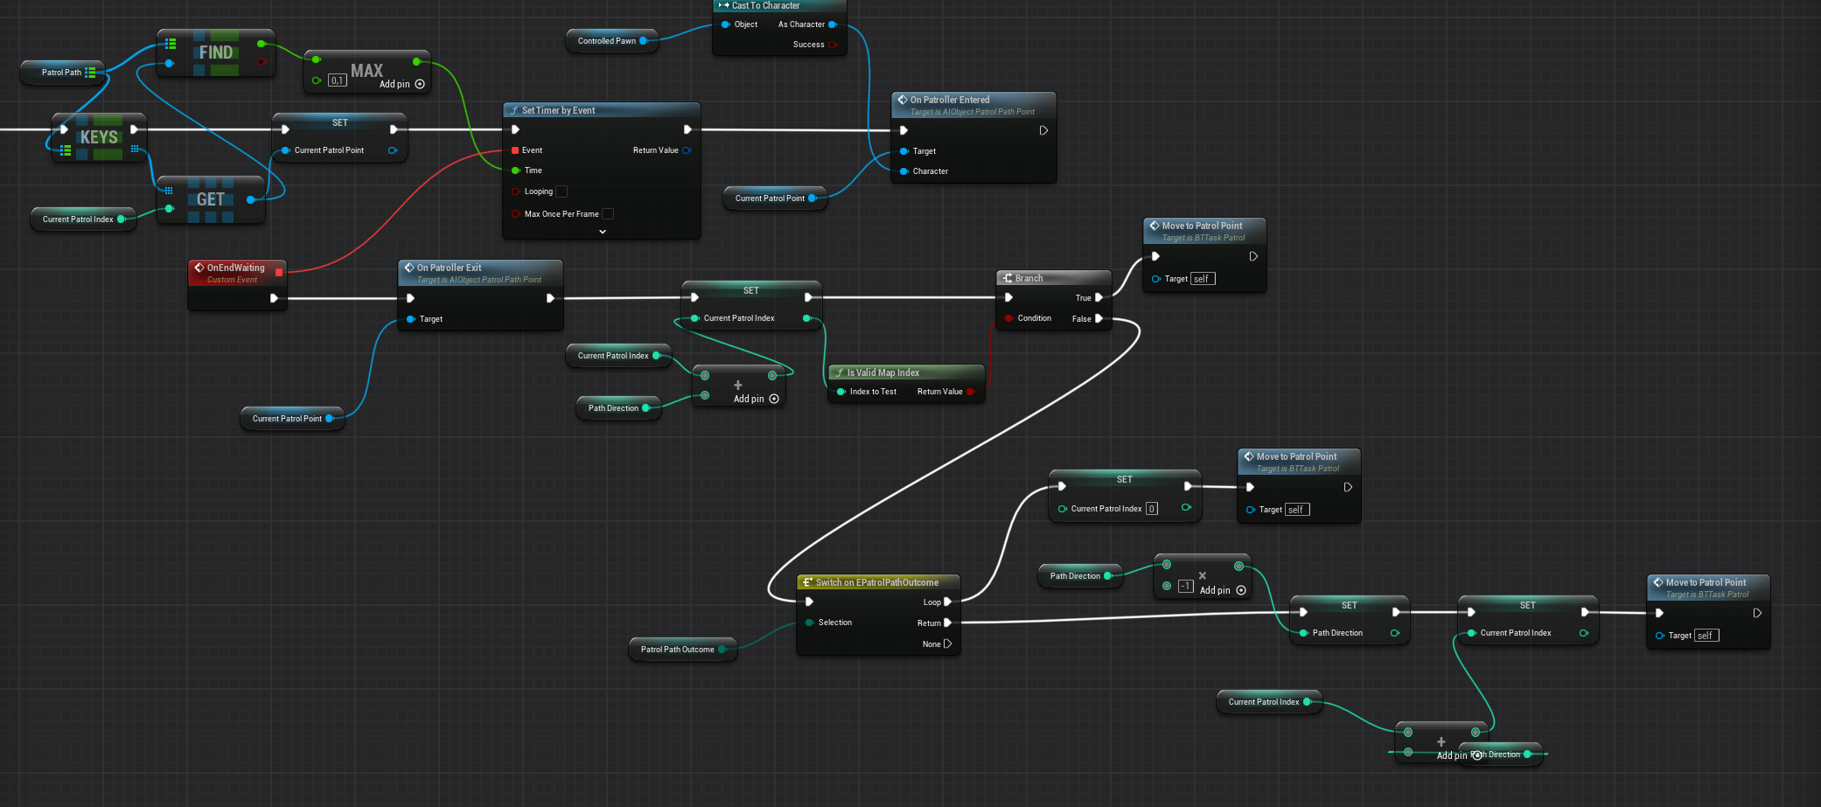The width and height of the screenshot is (1821, 807).
Task: Click the Cast To Character node icon
Action: pos(723,5)
